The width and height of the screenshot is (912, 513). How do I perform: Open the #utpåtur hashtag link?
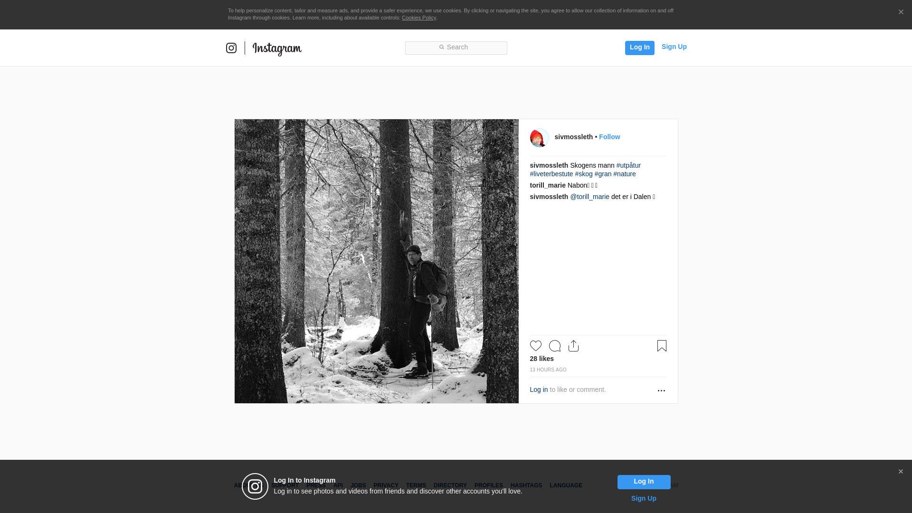[628, 165]
